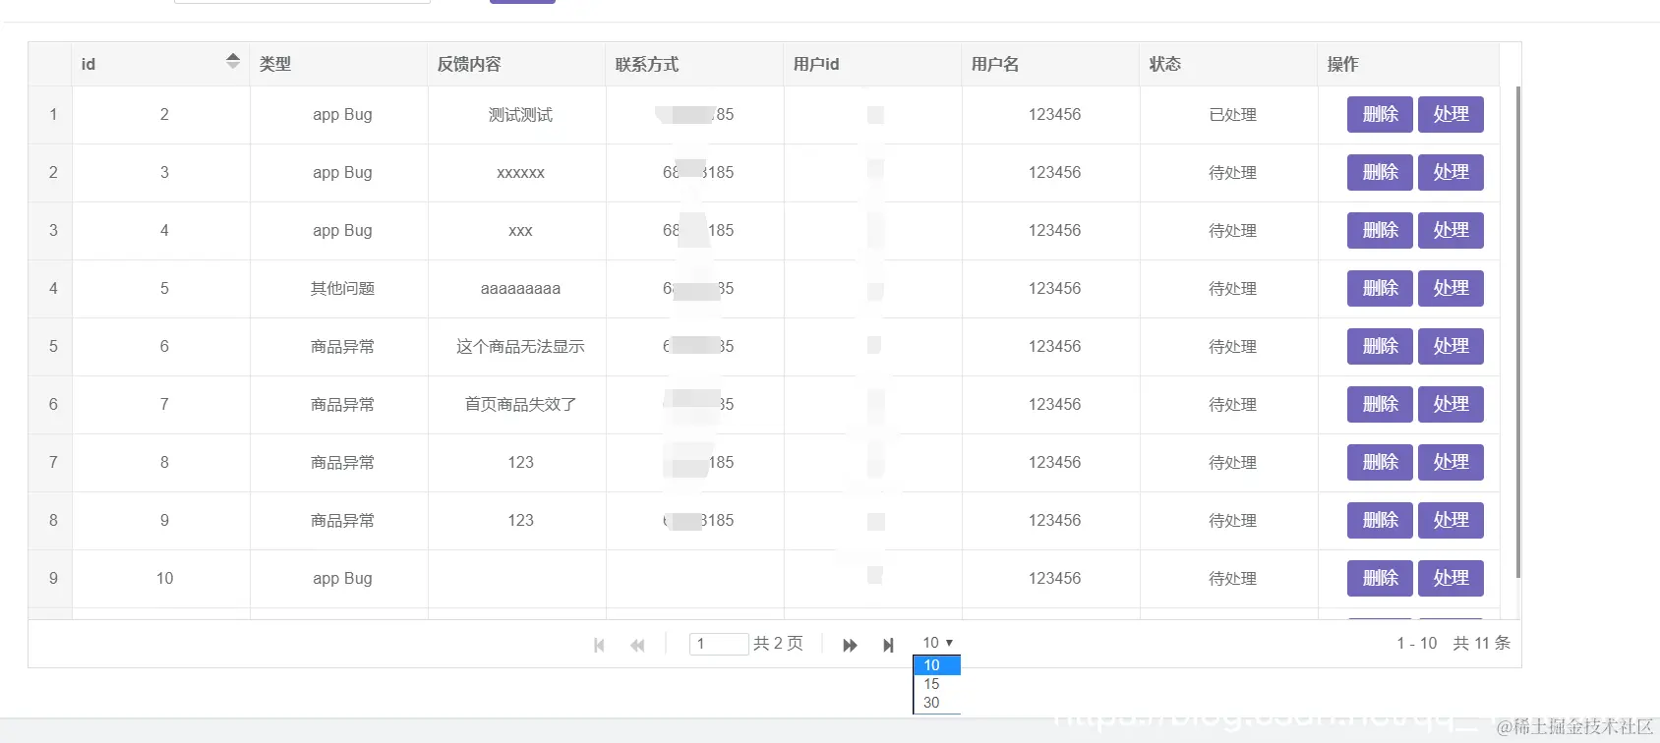
Task: Jump to last page icon
Action: tap(888, 645)
